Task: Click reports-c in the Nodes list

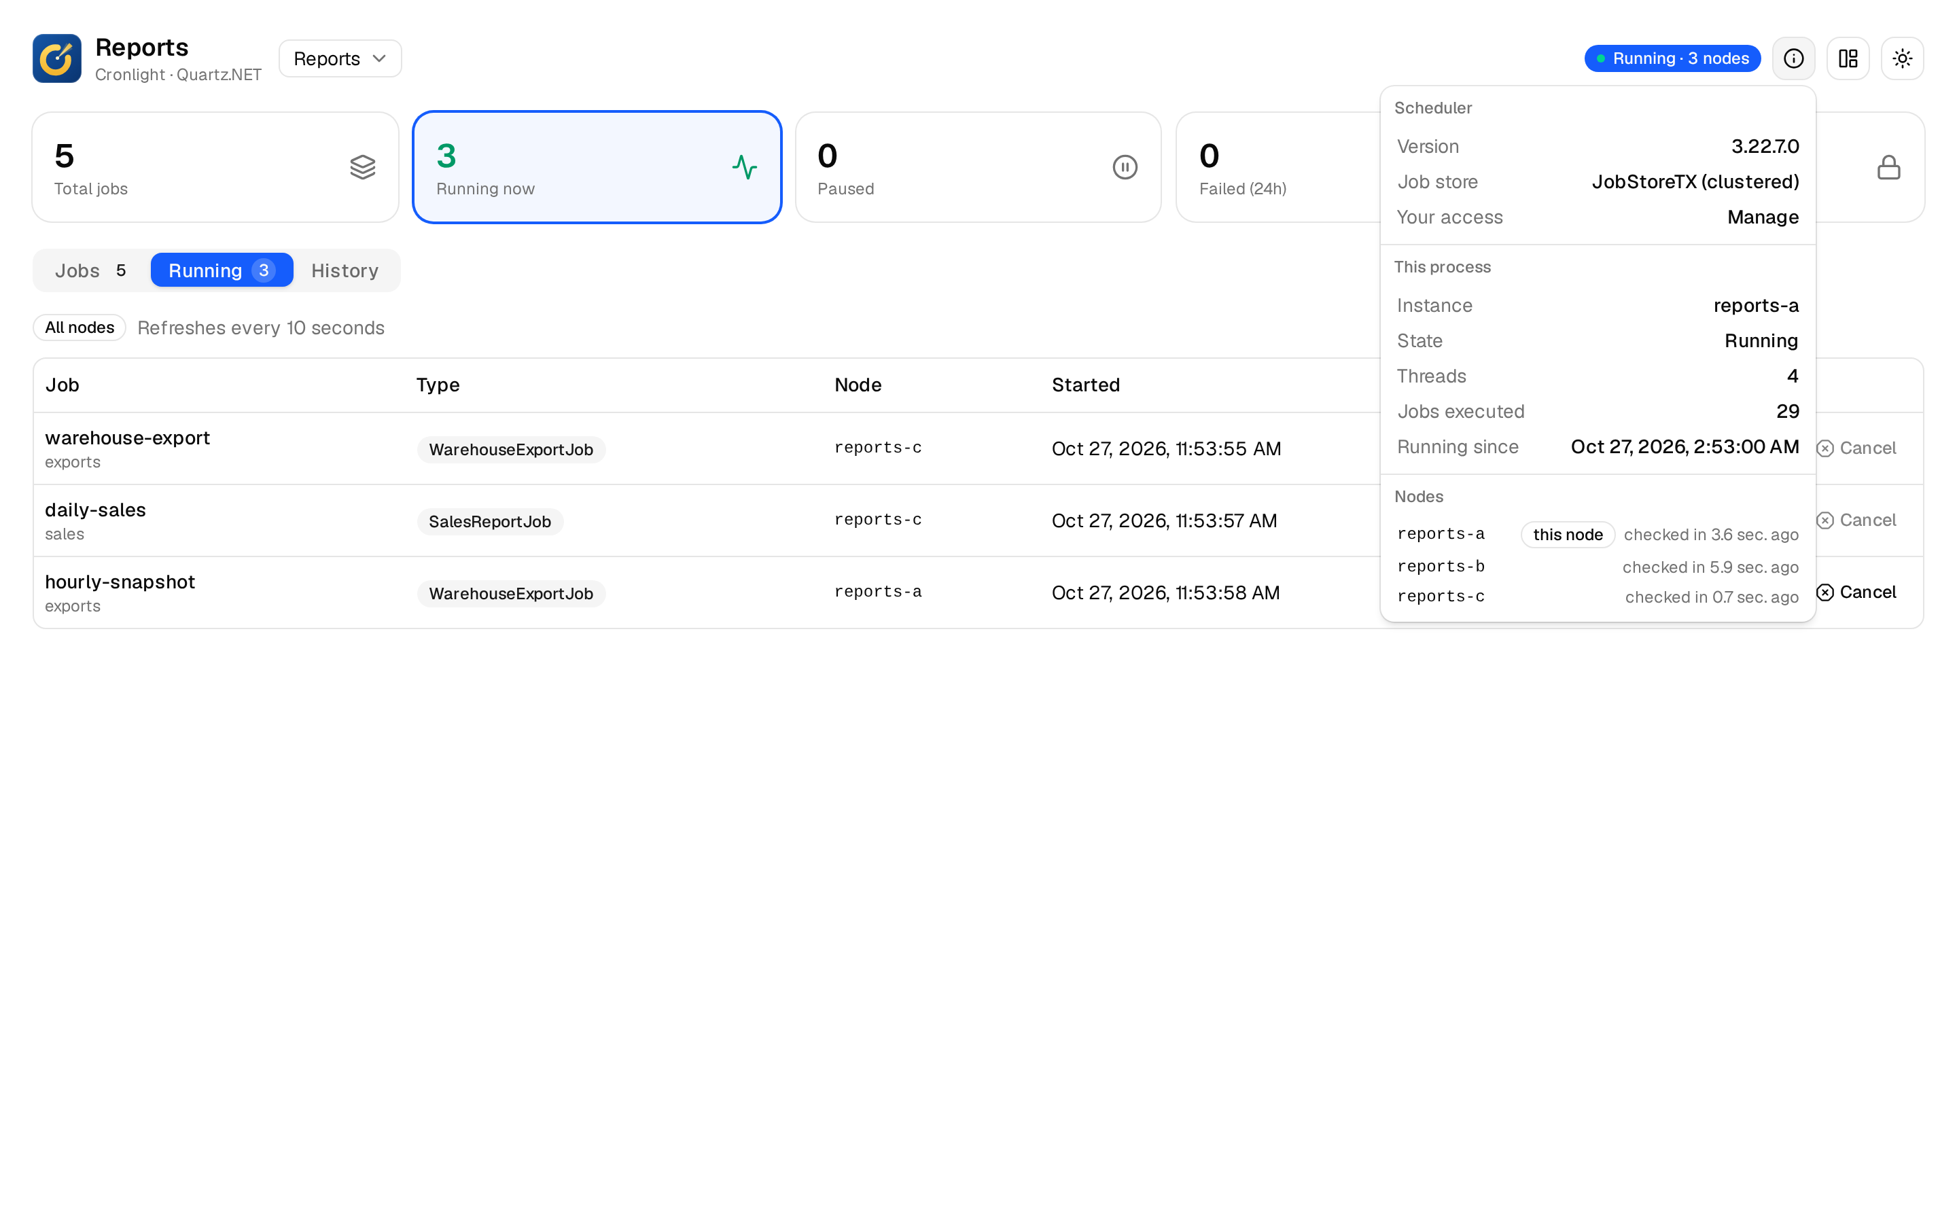Action: [1441, 597]
